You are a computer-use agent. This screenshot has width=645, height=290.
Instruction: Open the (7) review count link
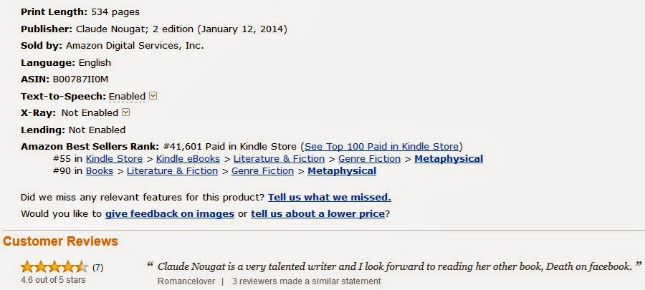pos(98,267)
